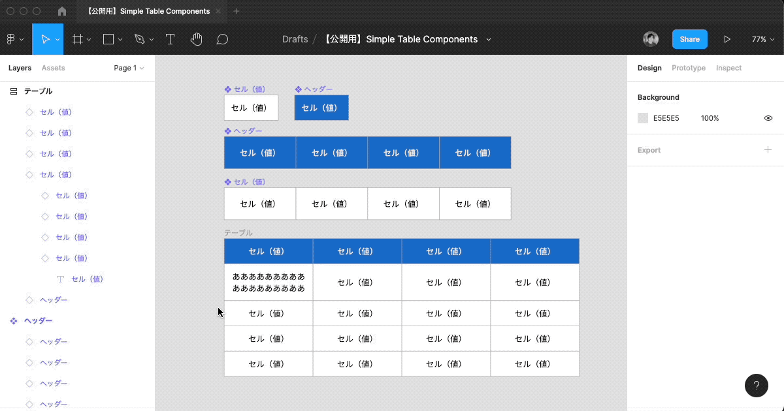Screen dimensions: 784x411
Task: Open the Figma main menu
Action: 14,39
